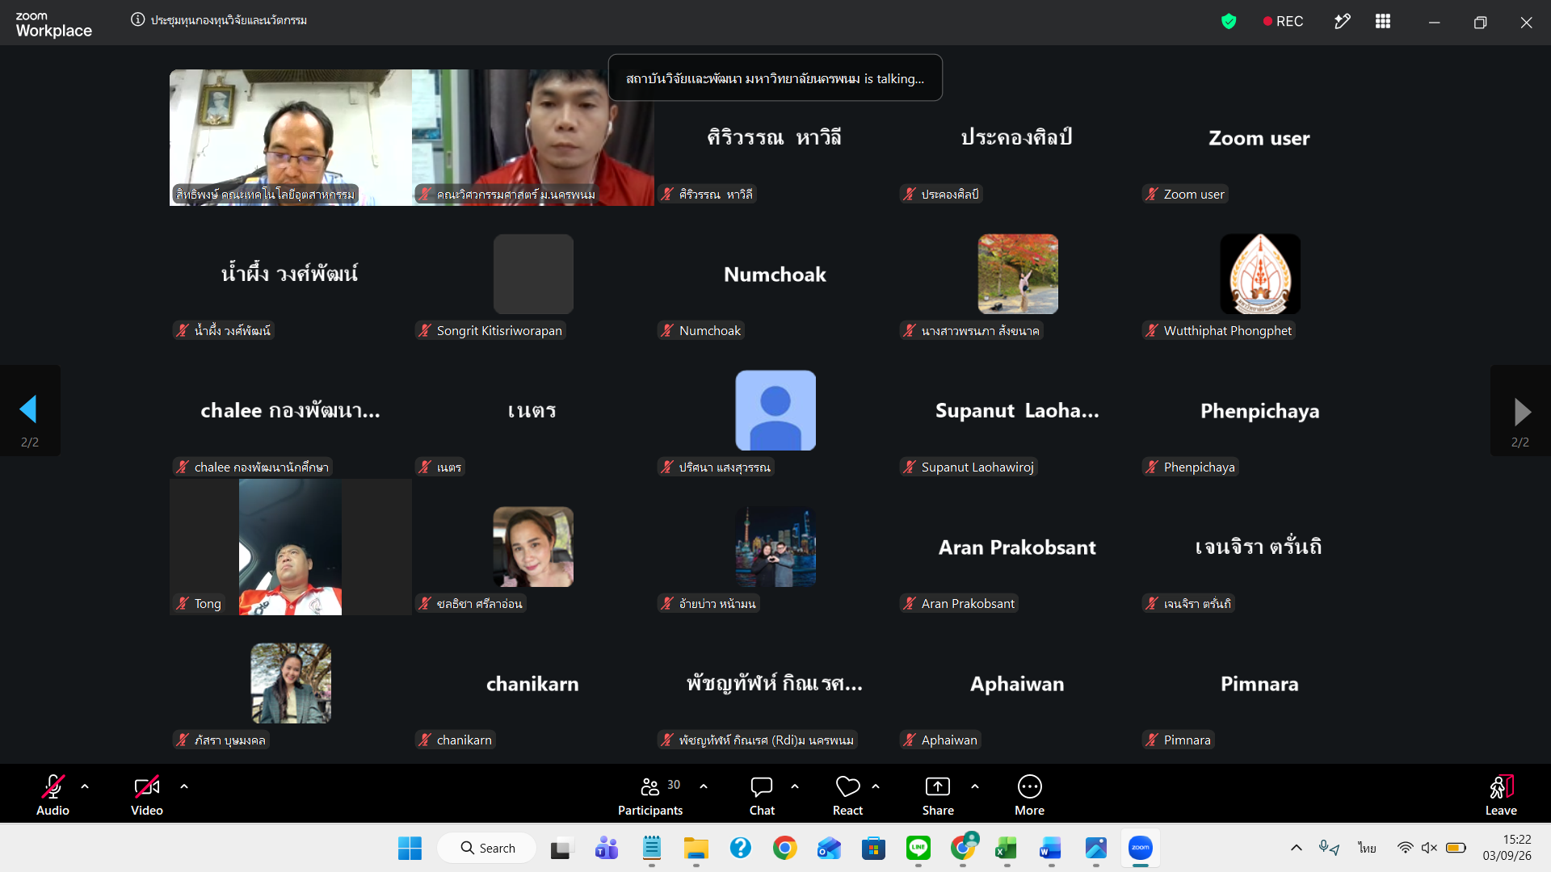Viewport: 1551px width, 872px height.
Task: Select the Wutthiphat Phongphet video tile
Action: [1260, 275]
